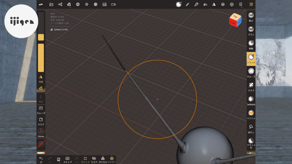292x164 pixels.
Task: Select the マスク (Mask) tool in right panel
Action: click(251, 87)
